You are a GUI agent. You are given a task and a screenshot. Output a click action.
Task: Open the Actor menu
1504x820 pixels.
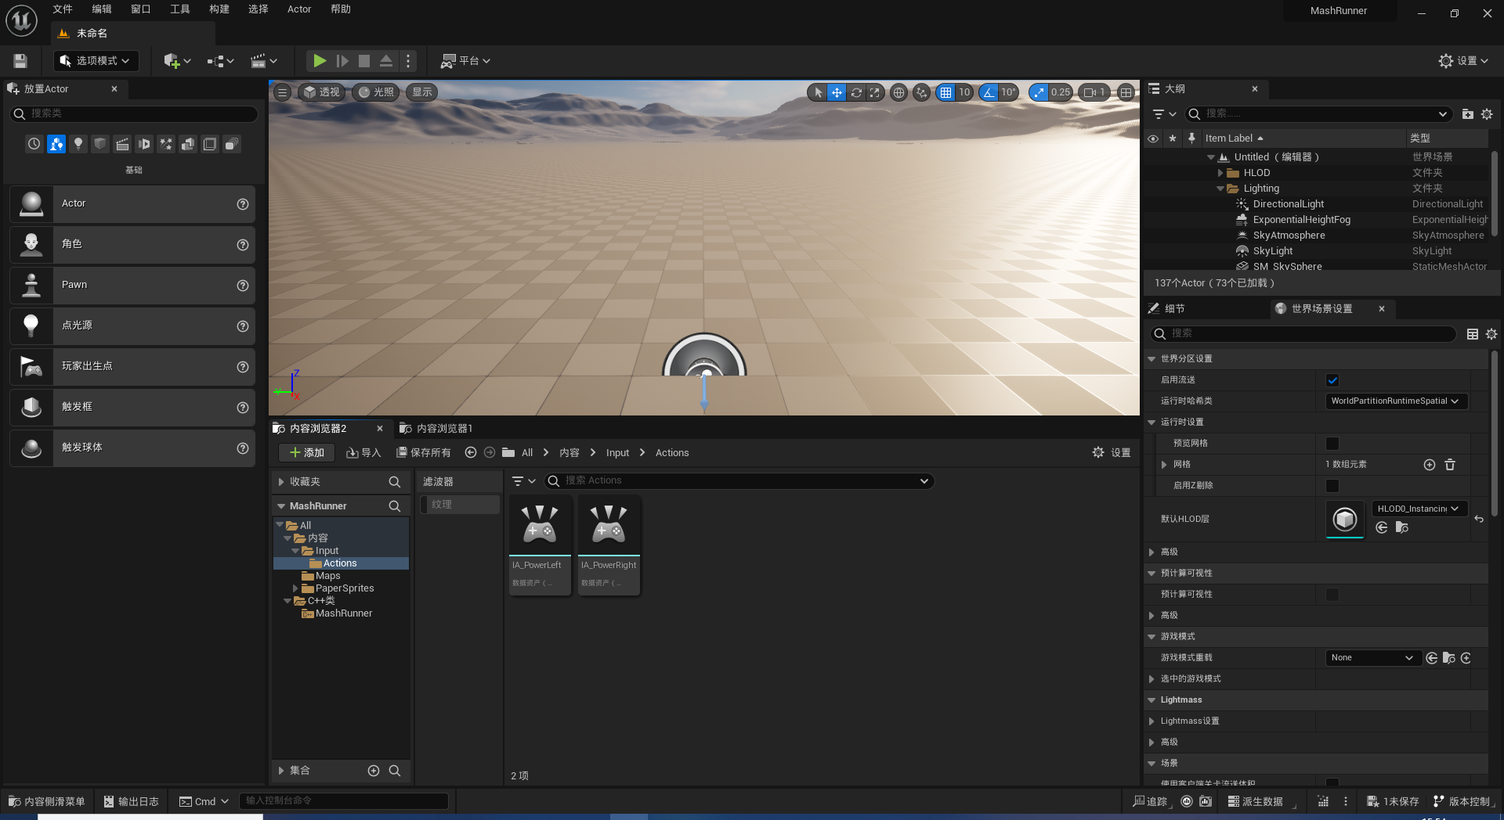click(299, 9)
